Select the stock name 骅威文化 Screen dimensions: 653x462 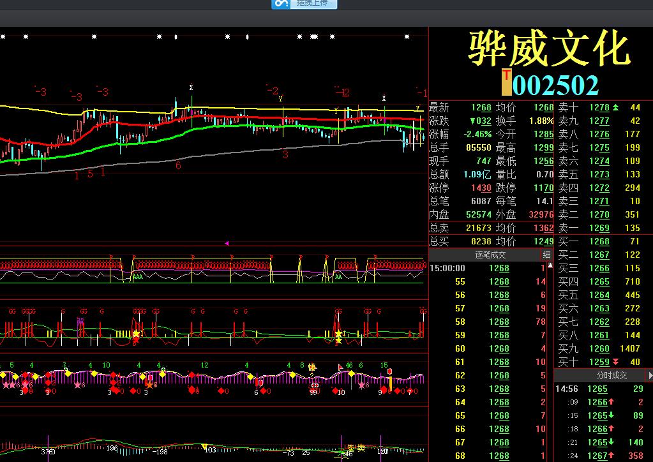[550, 49]
